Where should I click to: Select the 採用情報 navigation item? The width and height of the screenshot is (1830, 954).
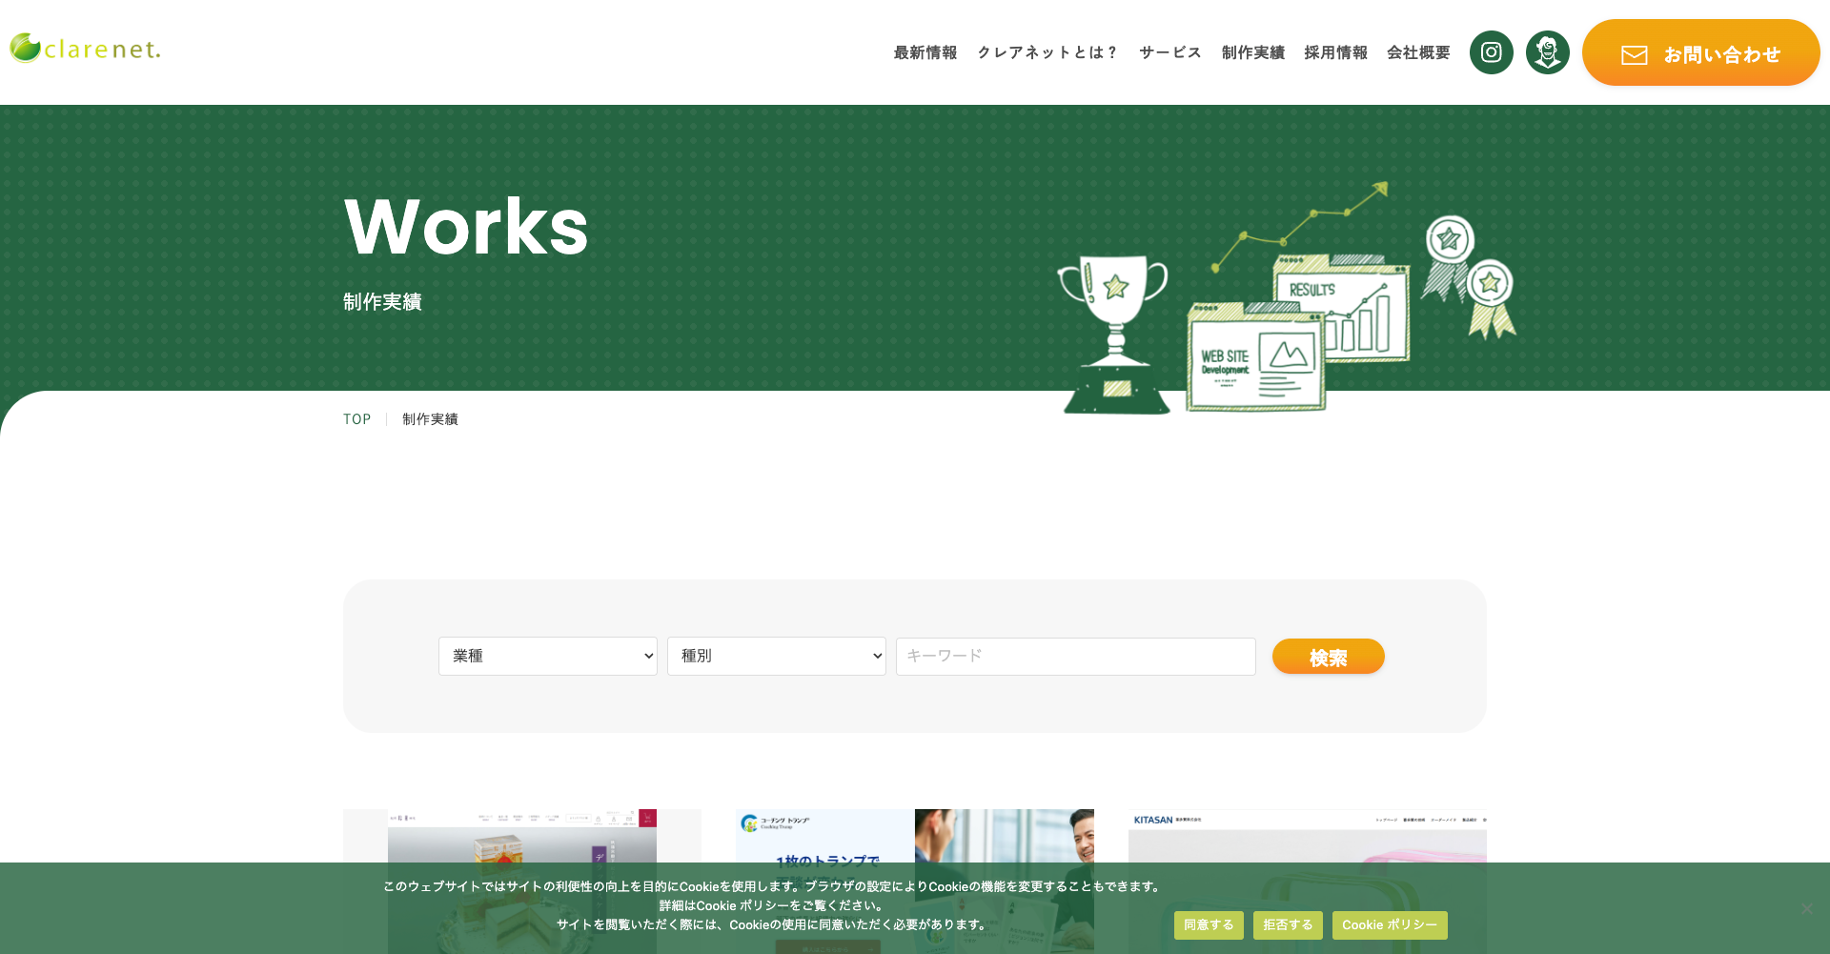[1335, 52]
